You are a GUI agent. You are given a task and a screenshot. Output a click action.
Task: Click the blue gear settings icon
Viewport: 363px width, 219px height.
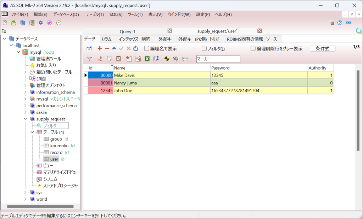pyautogui.click(x=41, y=23)
